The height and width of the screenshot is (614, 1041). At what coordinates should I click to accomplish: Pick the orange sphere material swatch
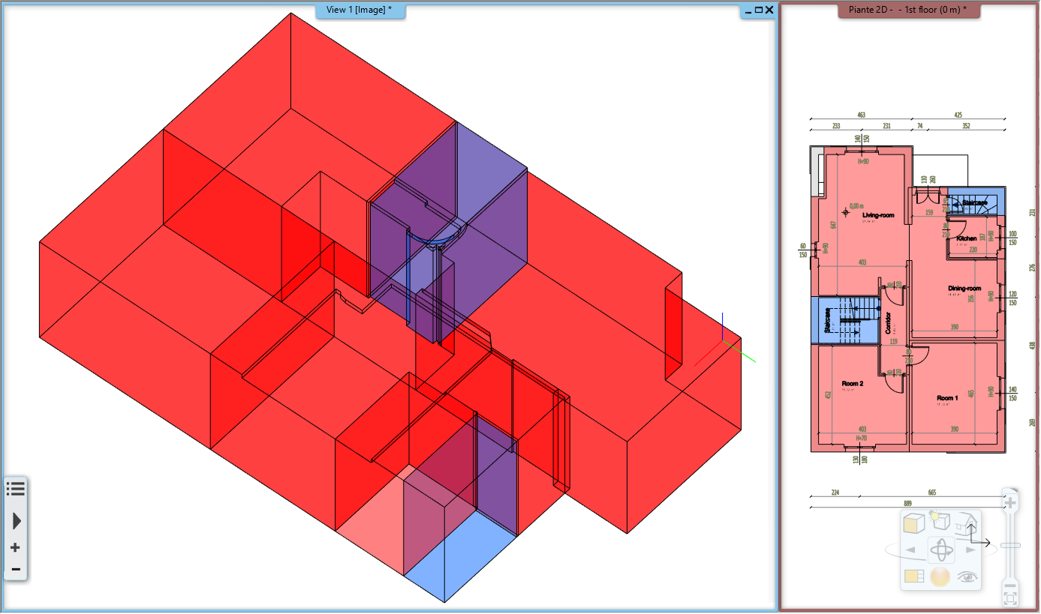coord(940,577)
